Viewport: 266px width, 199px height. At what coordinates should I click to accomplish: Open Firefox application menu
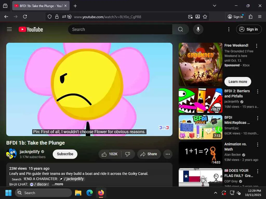pyautogui.click(x=260, y=17)
